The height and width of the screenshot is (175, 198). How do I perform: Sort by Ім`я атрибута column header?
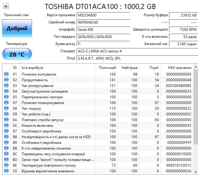point(58,68)
